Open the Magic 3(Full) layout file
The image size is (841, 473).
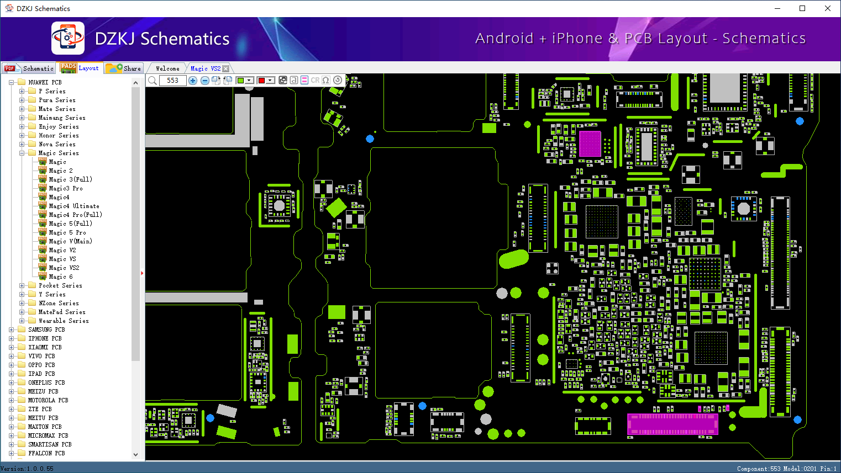tap(71, 179)
